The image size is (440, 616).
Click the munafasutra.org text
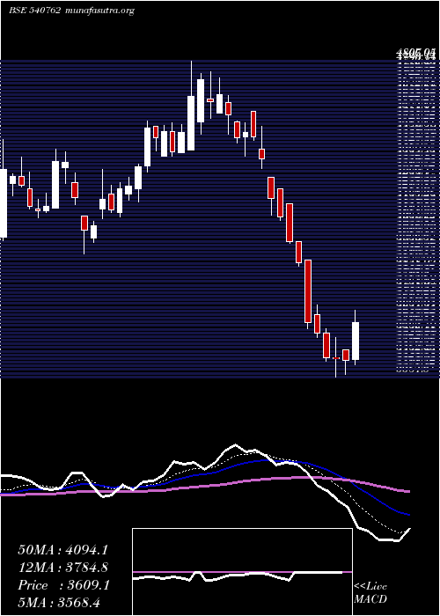[x=99, y=11]
